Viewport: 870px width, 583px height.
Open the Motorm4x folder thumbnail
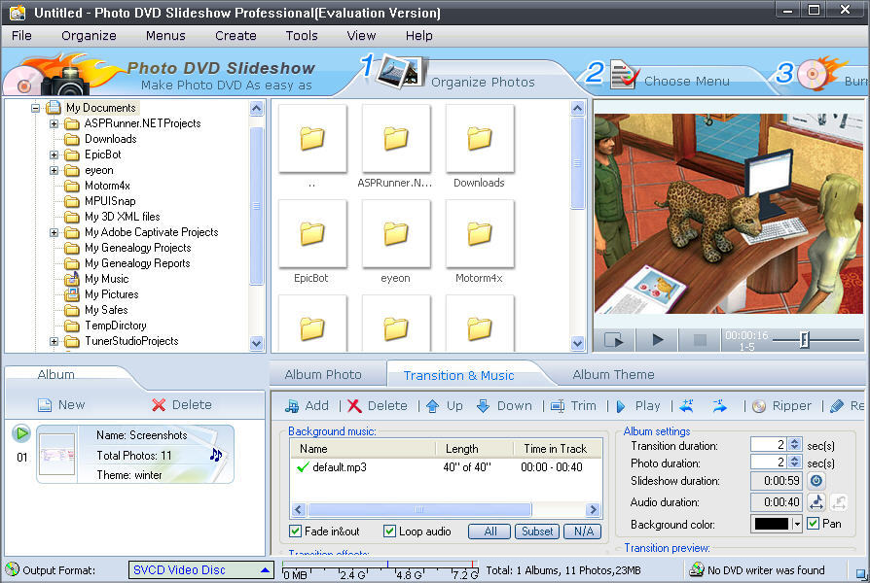pos(478,234)
